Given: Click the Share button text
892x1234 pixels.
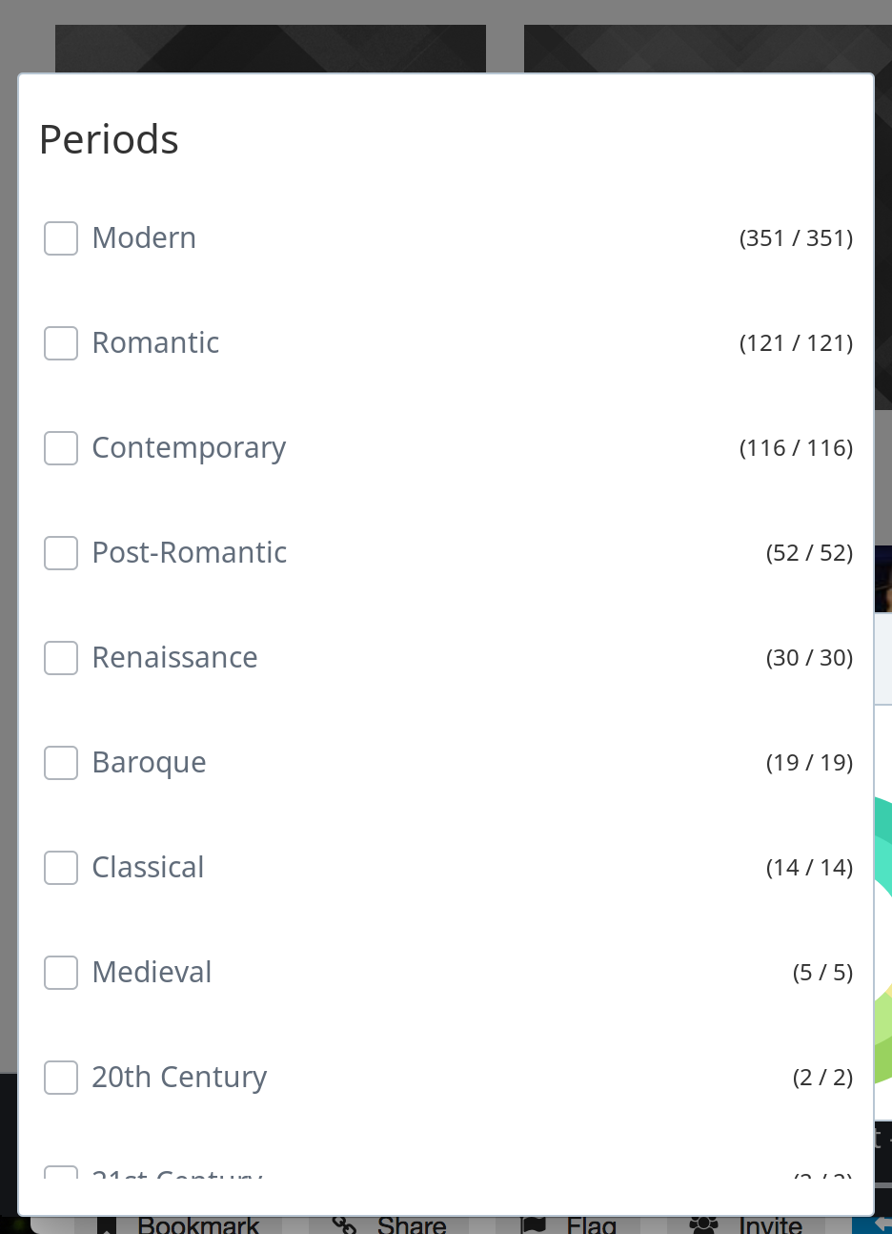Looking at the screenshot, I should pyautogui.click(x=412, y=1225).
